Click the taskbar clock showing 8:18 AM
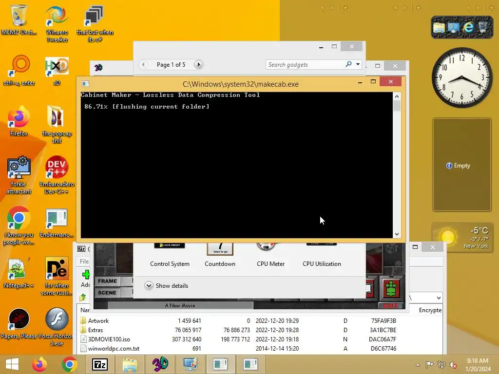This screenshot has width=499, height=374. 478,365
